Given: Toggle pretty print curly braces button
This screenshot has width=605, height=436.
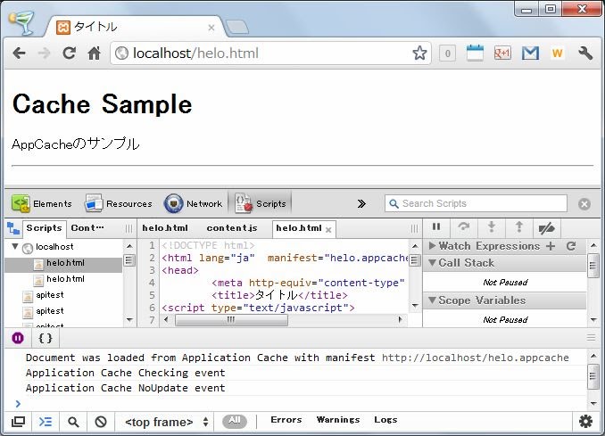Looking at the screenshot, I should [46, 338].
